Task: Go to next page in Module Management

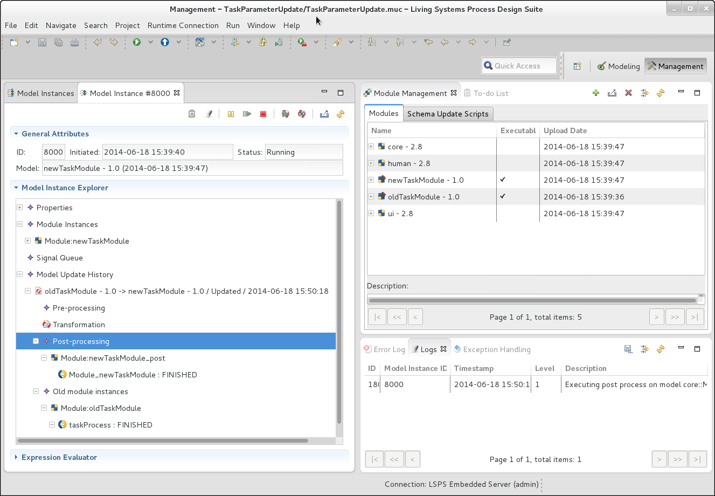Action: point(656,317)
